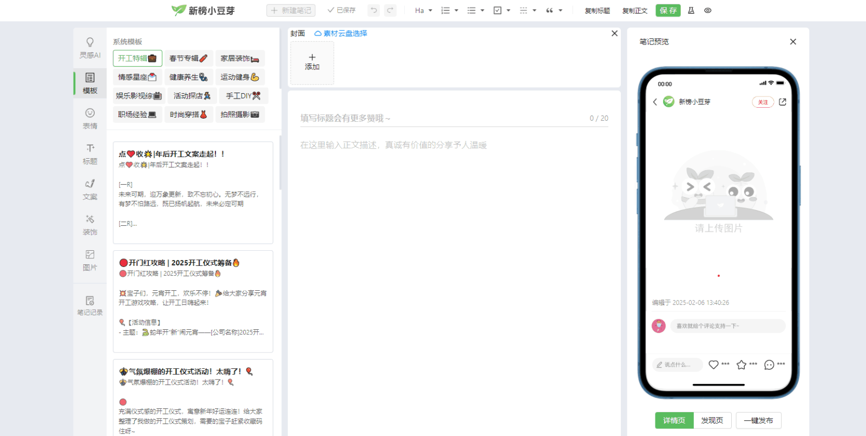Select the 健康养生 template category
This screenshot has height=436, width=866.
click(188, 77)
